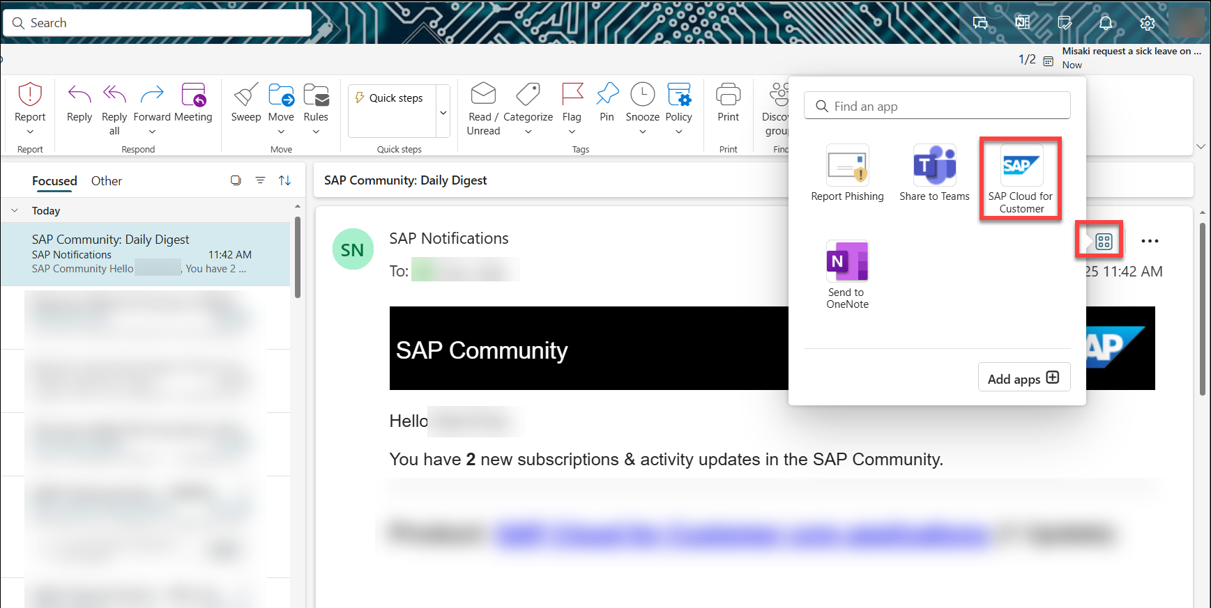Expand the ribbon layout chevron
Viewport: 1211px width, 608px height.
click(1201, 146)
